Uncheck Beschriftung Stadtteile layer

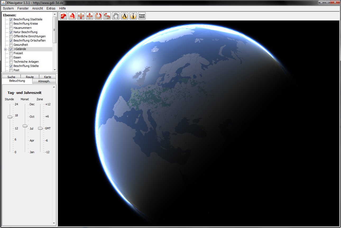11,20
